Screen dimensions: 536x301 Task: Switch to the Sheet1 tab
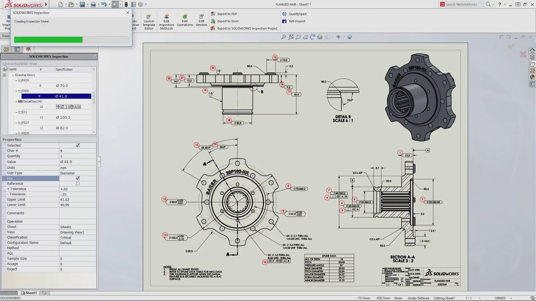click(28, 293)
